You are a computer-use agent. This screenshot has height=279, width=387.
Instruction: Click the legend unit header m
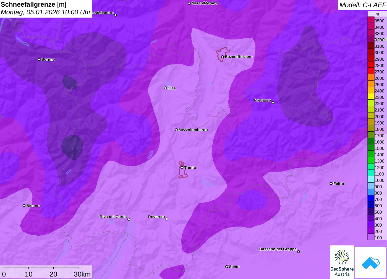(377, 14)
